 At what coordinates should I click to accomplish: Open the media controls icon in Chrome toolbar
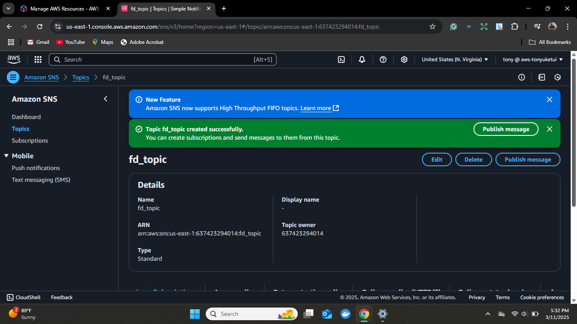coord(537,27)
